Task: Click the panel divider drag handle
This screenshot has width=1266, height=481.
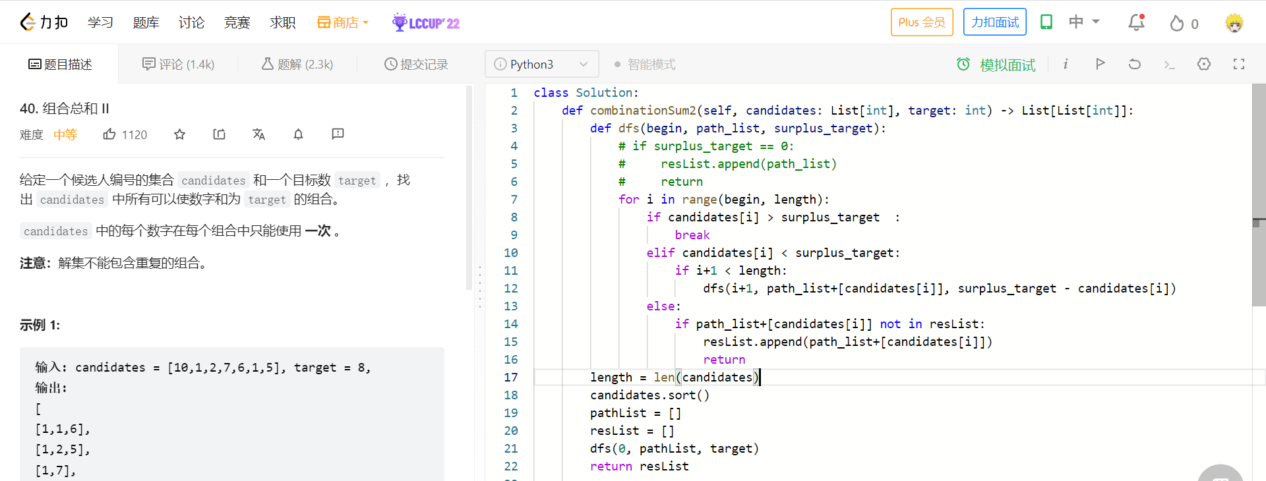Action: coord(479,287)
